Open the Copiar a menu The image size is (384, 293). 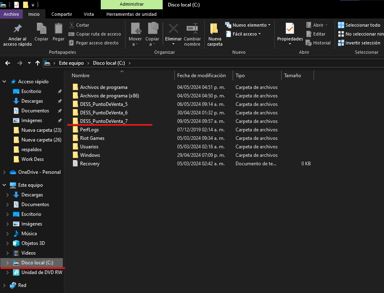(x=152, y=34)
